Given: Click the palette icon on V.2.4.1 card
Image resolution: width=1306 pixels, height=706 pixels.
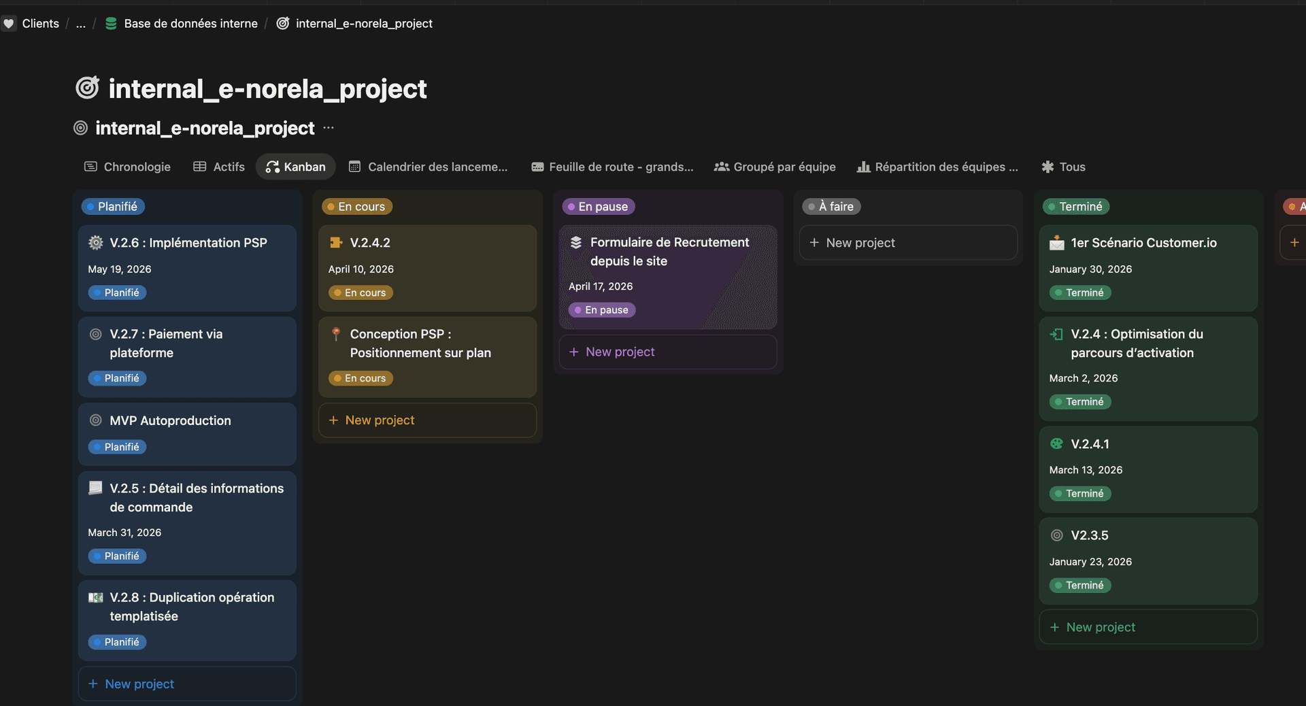Looking at the screenshot, I should [1057, 443].
